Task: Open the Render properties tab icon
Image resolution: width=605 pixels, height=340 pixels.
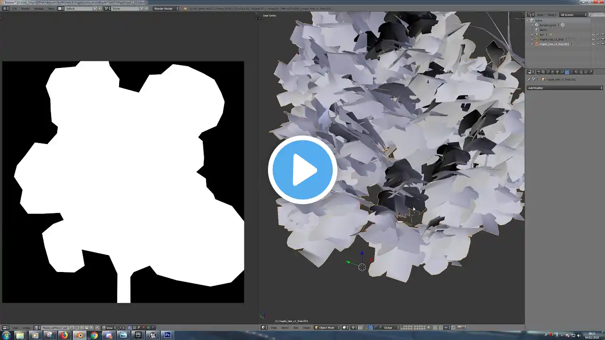Action: [x=538, y=72]
